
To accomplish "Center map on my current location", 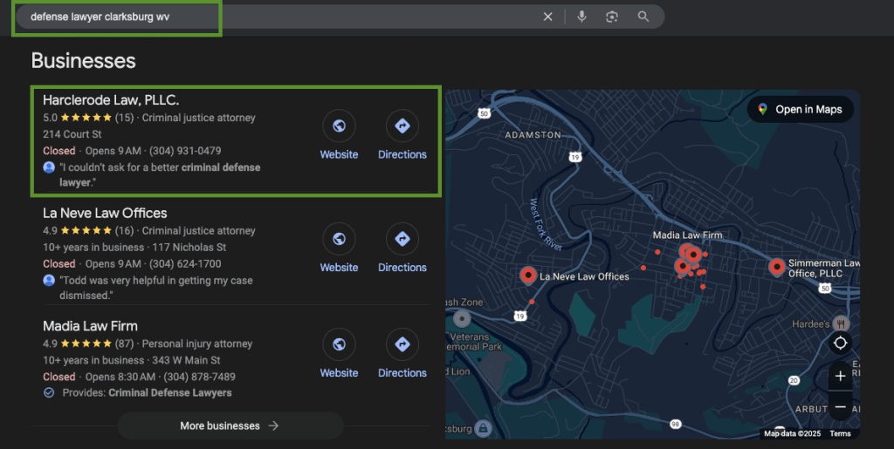I will 840,343.
